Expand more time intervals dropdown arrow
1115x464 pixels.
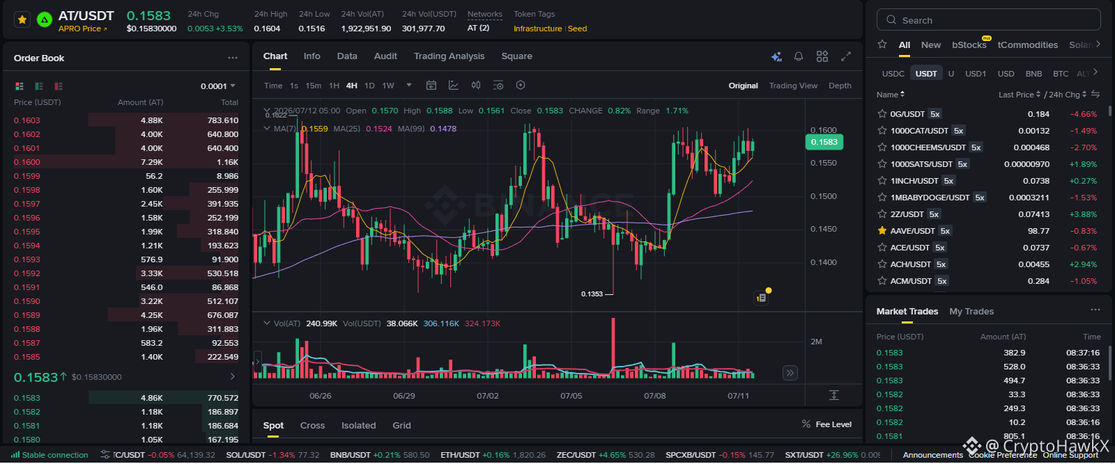coord(409,86)
